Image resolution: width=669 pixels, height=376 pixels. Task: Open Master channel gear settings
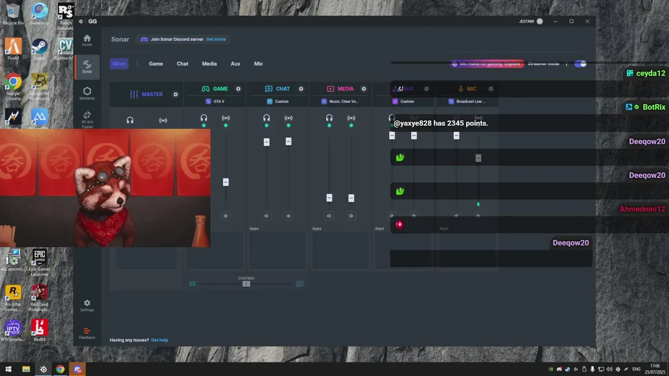176,95
